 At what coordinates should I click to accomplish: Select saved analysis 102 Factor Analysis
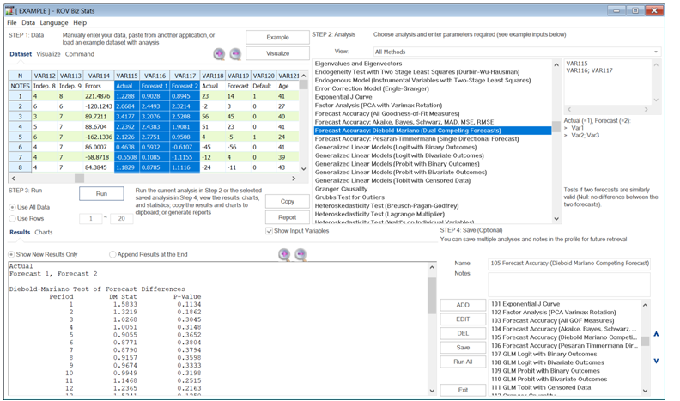coord(554,313)
